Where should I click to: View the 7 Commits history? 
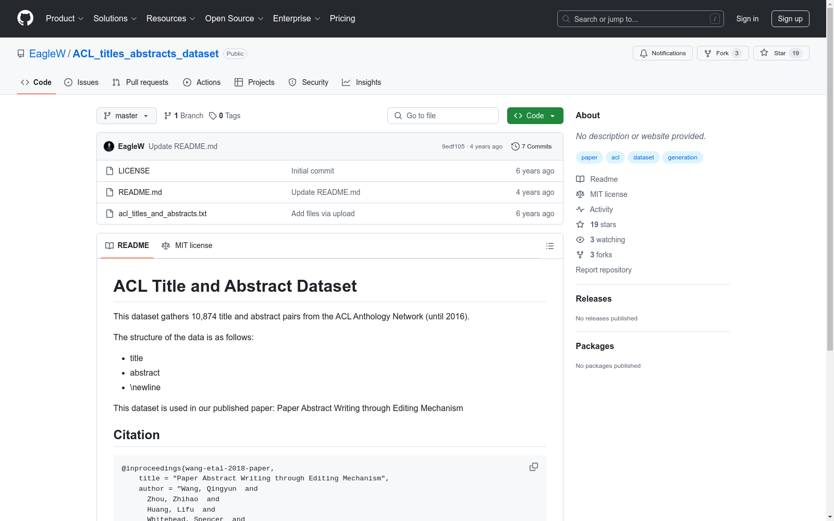[532, 146]
